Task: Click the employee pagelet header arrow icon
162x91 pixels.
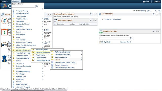Action: [x=3, y=15]
